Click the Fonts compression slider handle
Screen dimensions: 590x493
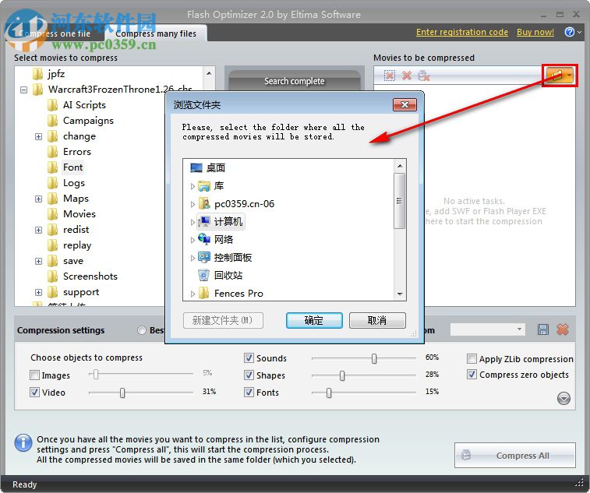tap(329, 393)
